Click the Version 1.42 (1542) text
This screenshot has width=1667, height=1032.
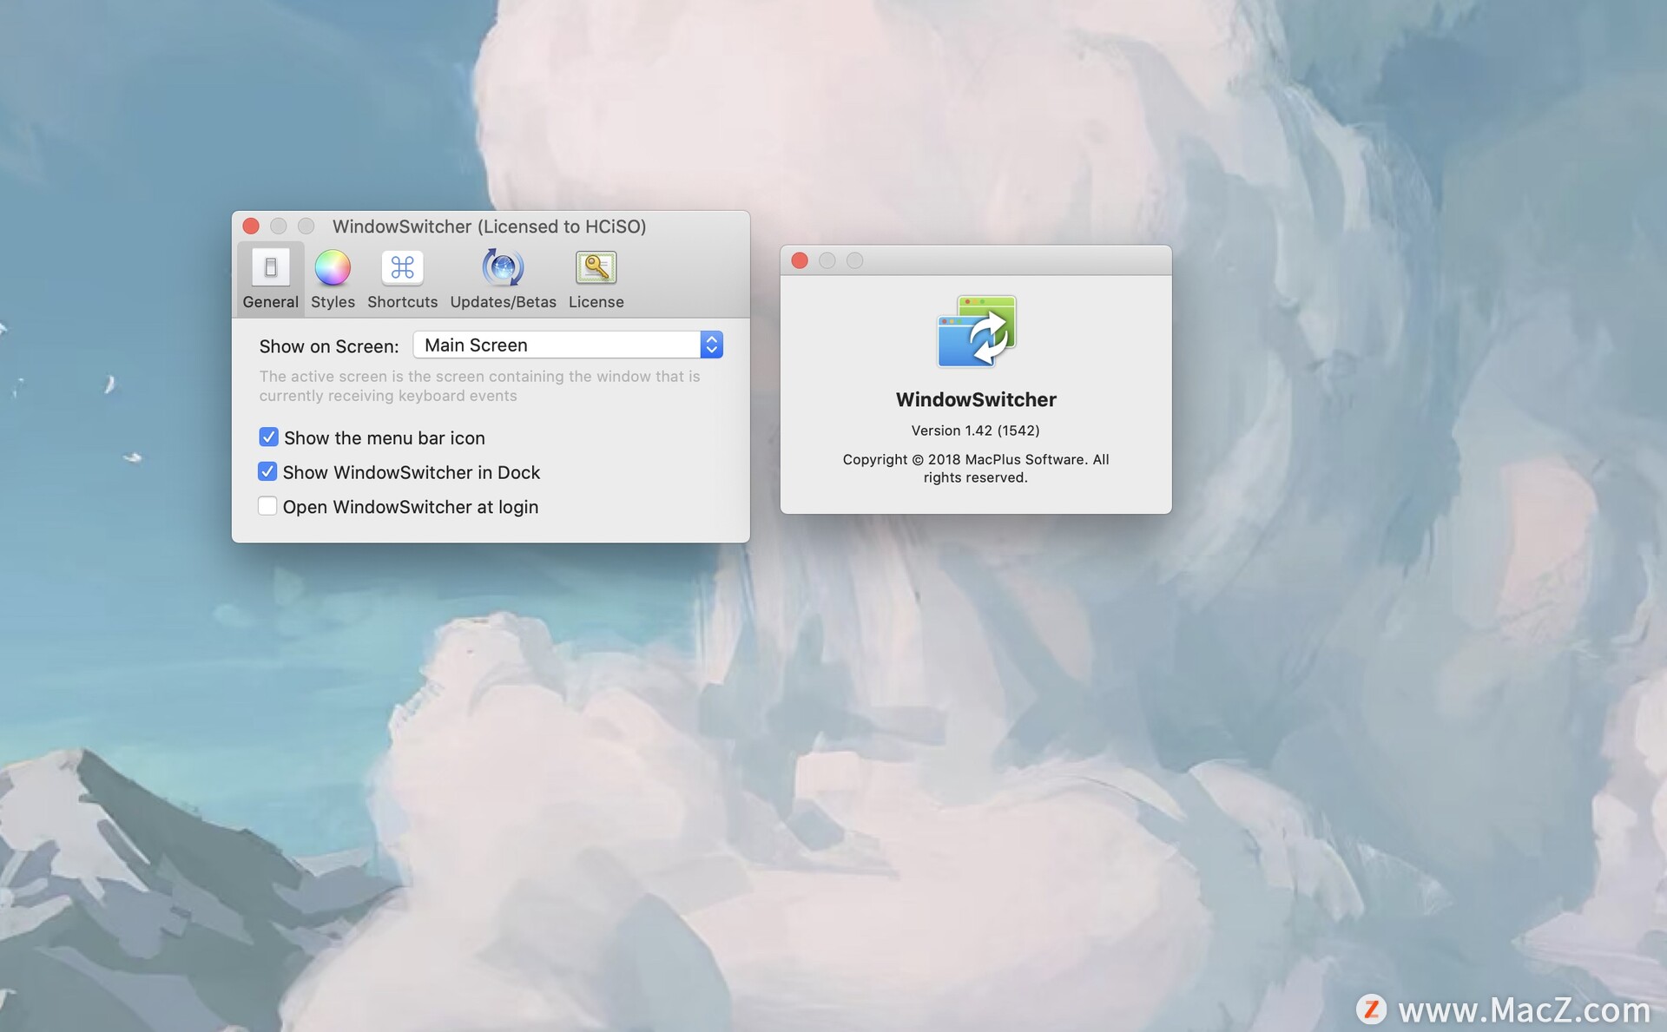[975, 431]
